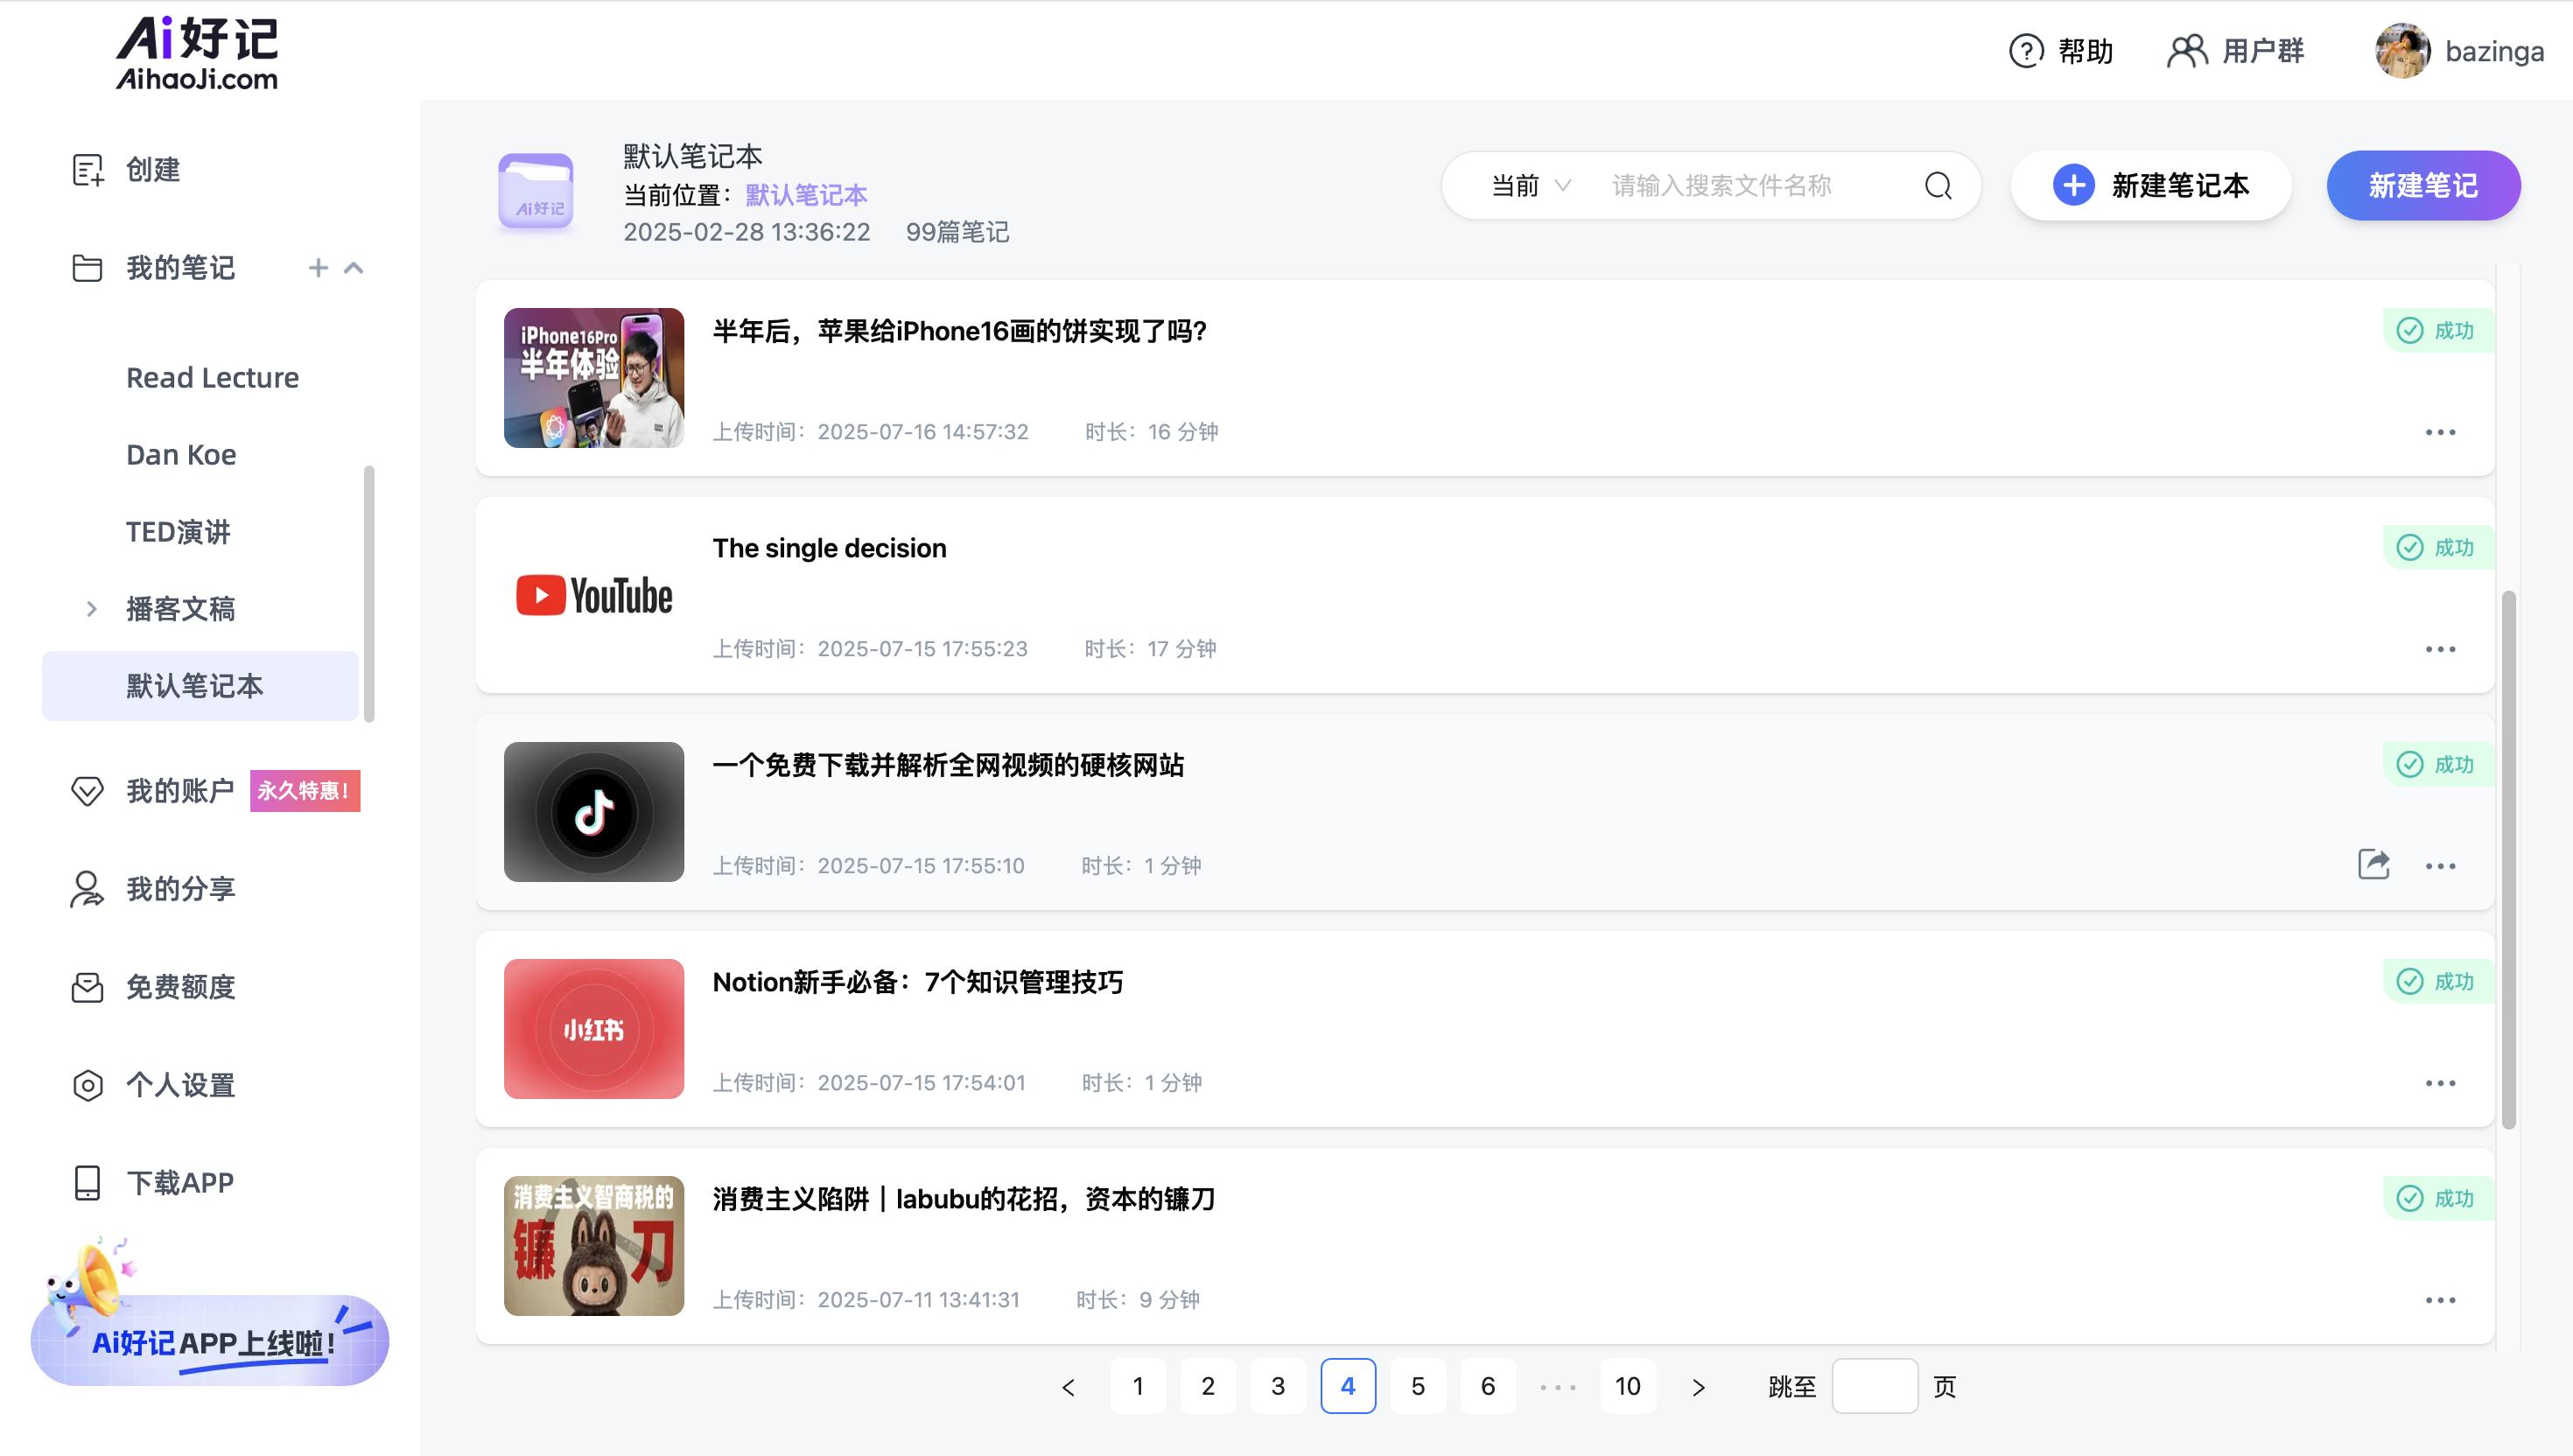Click the 我的笔记 folder icon
Image resolution: width=2573 pixels, height=1456 pixels.
coord(87,268)
